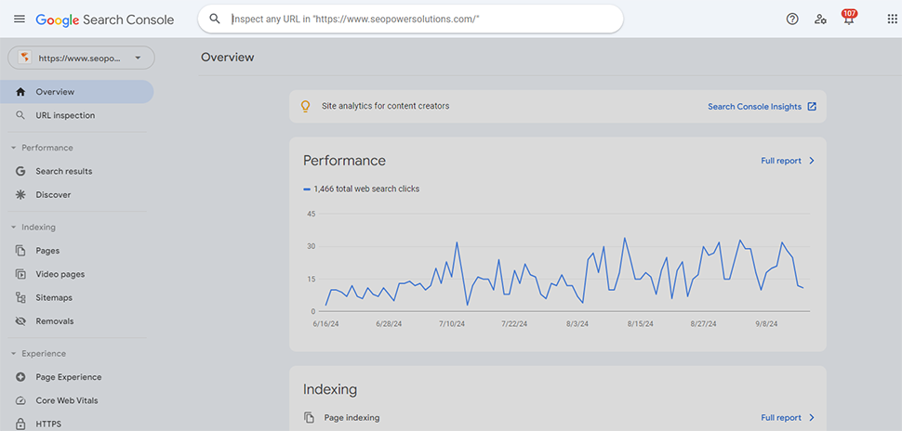Open Performance Full report link

780,161
